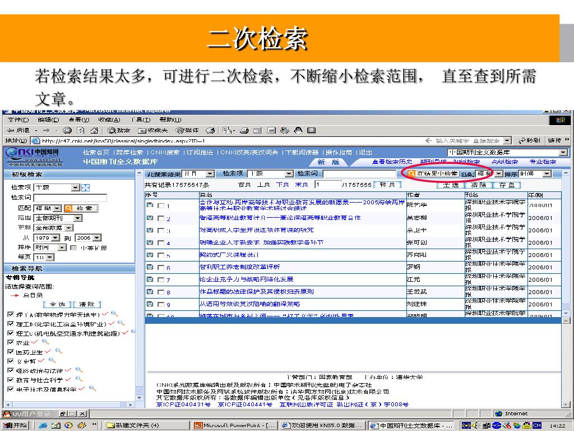Click the 存盘 save button above results
This screenshot has width=574, height=431.
pyautogui.click(x=507, y=185)
